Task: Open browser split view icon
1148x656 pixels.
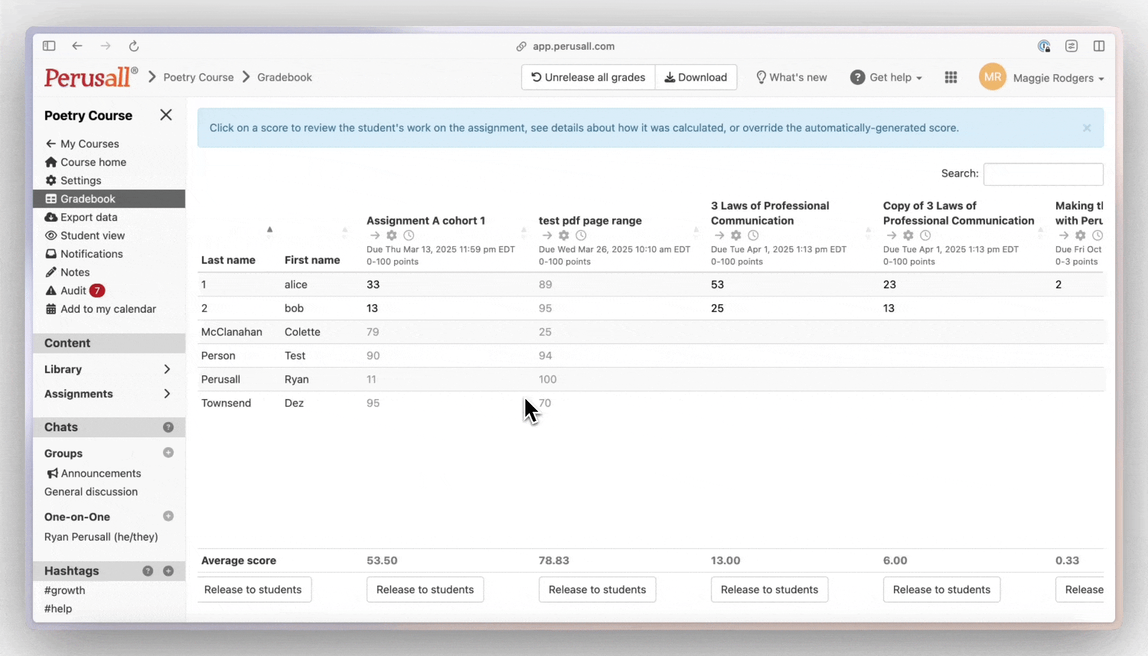Action: pos(1099,46)
